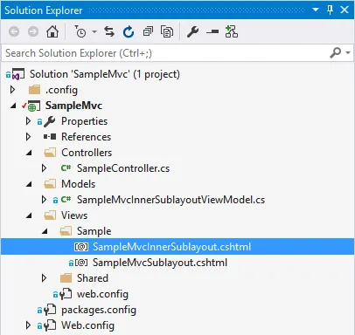
Task: Click the Forward navigation arrow
Action: coord(33,31)
